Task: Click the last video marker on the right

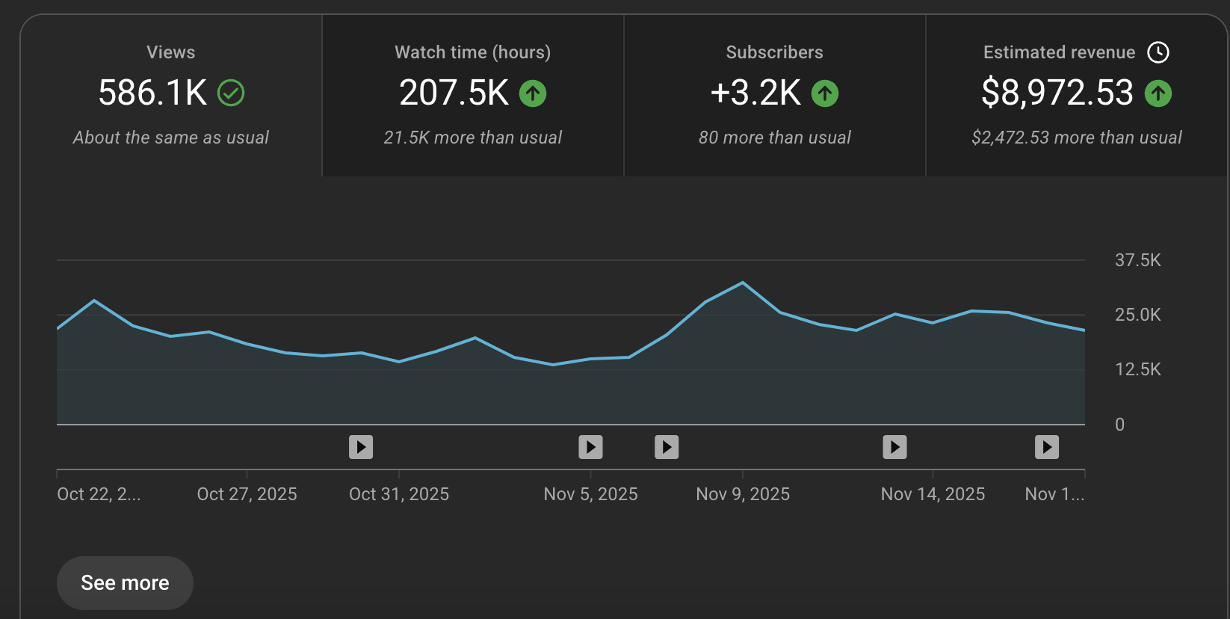Action: (x=1046, y=447)
